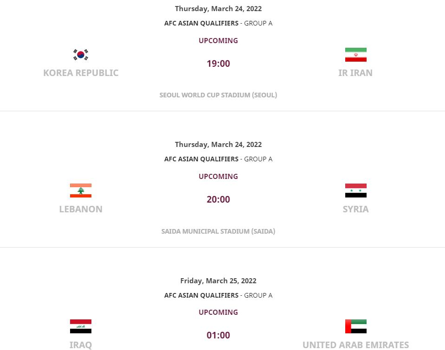Open the Korea Republic team name
Viewport: 445px width, 350px height.
click(x=81, y=73)
